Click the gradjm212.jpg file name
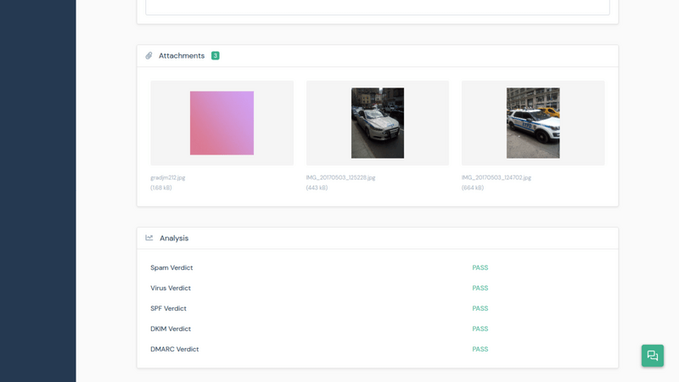679x382 pixels. tap(168, 177)
